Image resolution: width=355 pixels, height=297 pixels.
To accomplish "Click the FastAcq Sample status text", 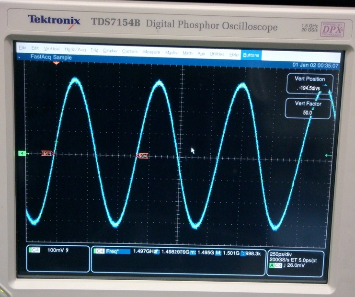I will pyautogui.click(x=51, y=57).
